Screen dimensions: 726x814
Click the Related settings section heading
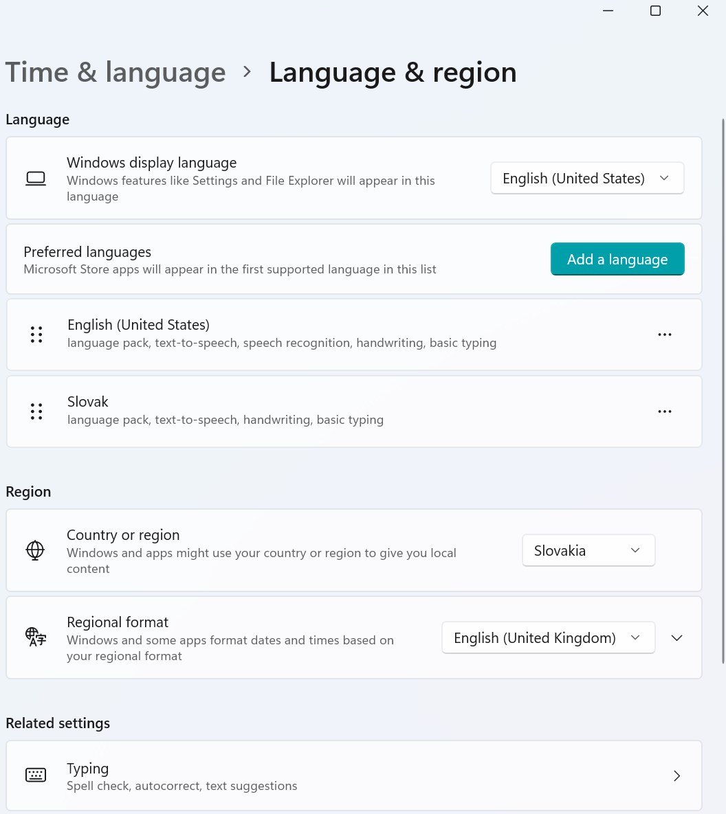(x=58, y=723)
